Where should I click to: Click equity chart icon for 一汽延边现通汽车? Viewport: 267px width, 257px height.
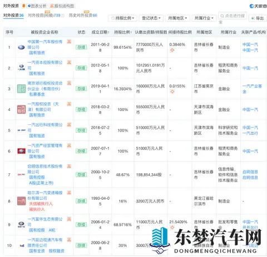69,240
